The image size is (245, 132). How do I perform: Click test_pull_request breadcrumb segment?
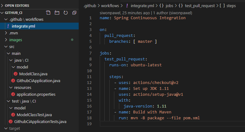[200, 6]
